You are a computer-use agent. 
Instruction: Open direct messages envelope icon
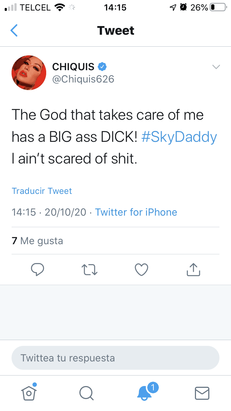click(202, 393)
